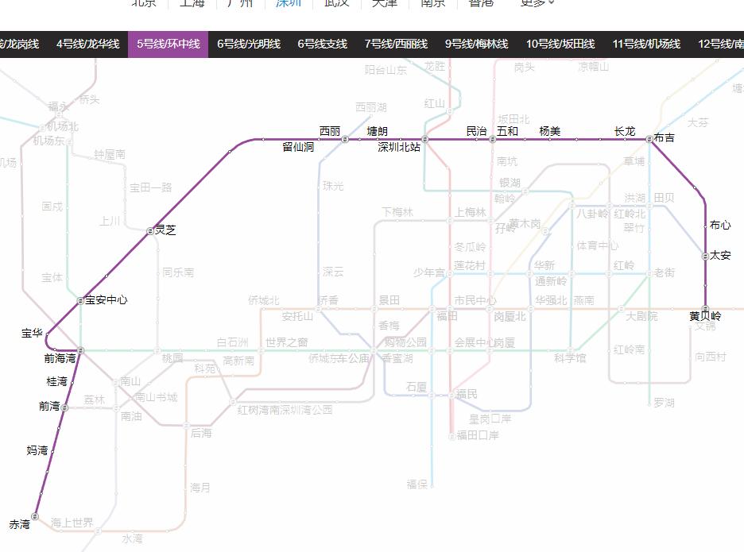Image resolution: width=744 pixels, height=552 pixels.
Task: Click the faded 少年宫 station label
Action: point(429,272)
